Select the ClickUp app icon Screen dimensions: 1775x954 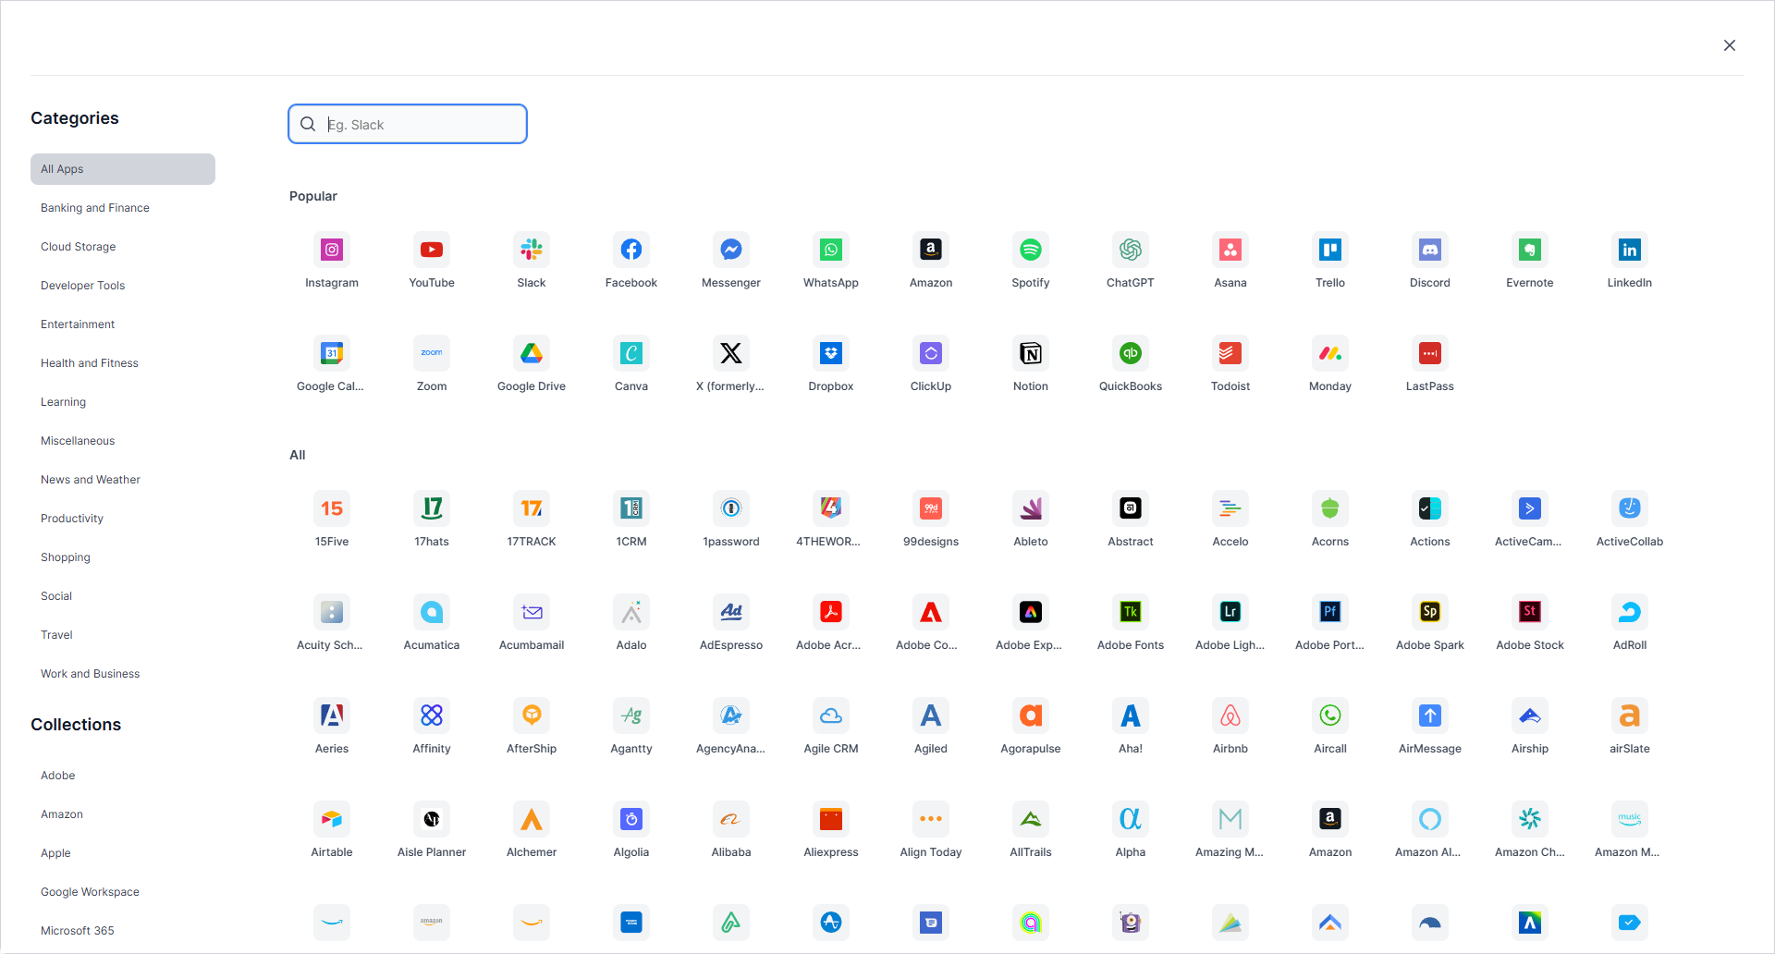pos(931,353)
